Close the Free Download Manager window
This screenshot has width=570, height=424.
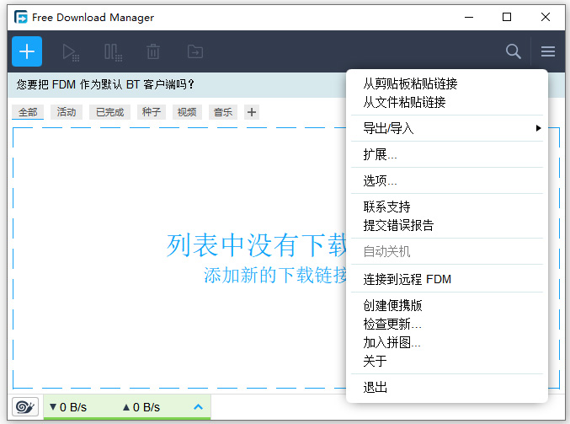coord(546,17)
